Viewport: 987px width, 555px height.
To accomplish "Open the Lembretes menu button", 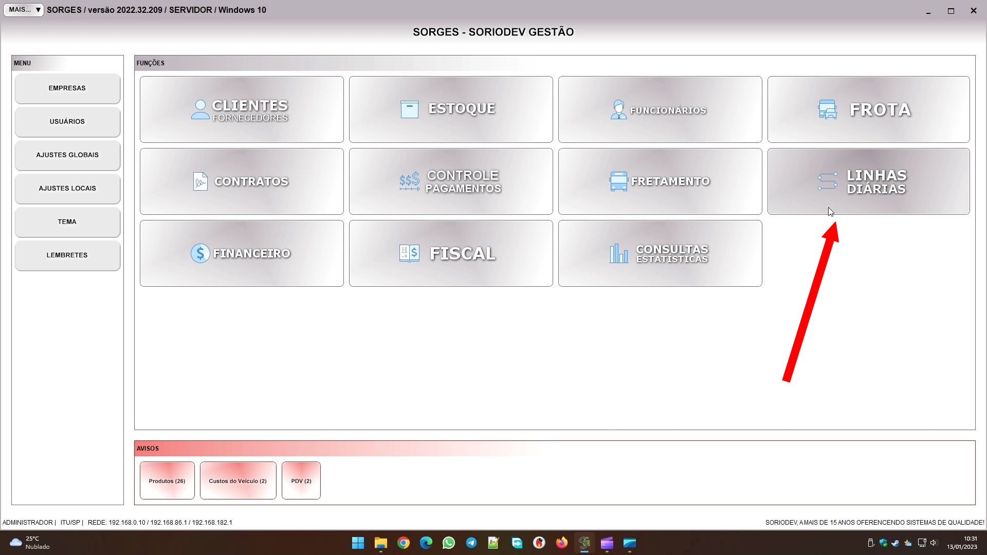I will coord(67,255).
